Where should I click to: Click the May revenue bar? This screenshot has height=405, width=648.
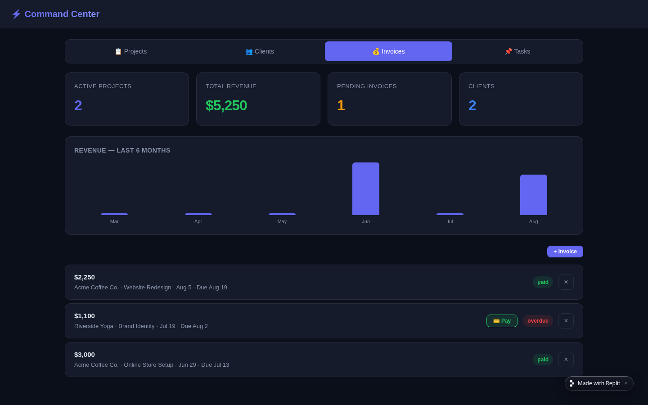[x=282, y=214]
